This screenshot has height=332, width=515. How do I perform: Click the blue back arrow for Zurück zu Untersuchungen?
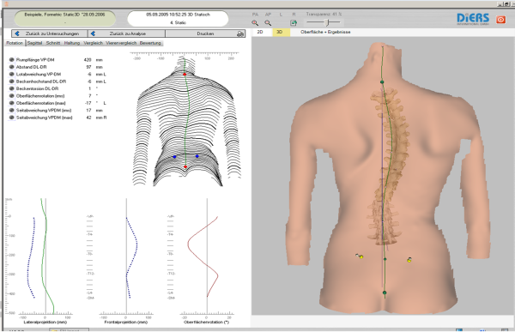[x=17, y=33]
